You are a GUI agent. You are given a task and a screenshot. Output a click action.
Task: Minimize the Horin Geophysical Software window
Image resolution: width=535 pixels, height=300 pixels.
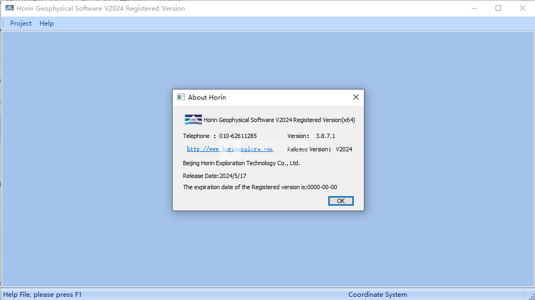pyautogui.click(x=474, y=8)
